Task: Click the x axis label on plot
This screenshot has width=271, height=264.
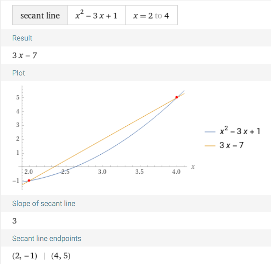Action: 193,167
